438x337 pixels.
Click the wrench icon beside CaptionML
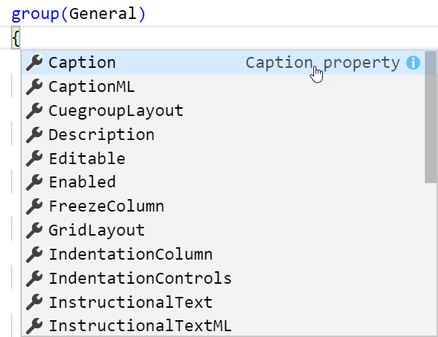pos(34,87)
